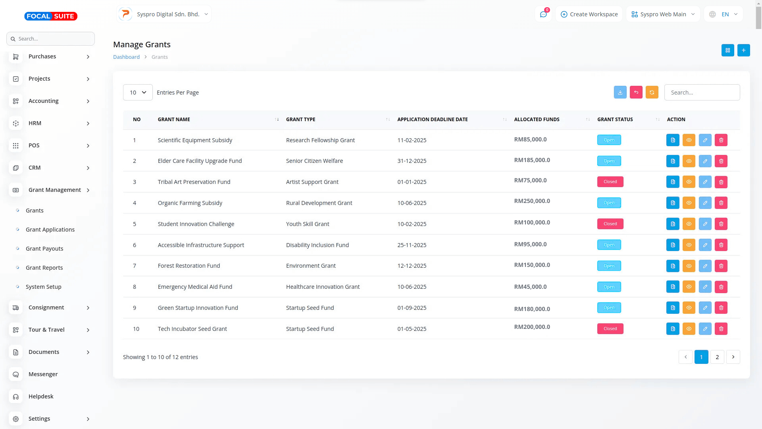Click the table search input field

tap(702, 93)
